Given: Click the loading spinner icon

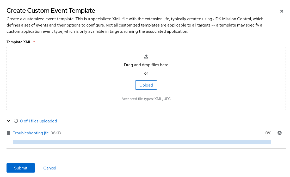Looking at the screenshot, I should click(16, 121).
